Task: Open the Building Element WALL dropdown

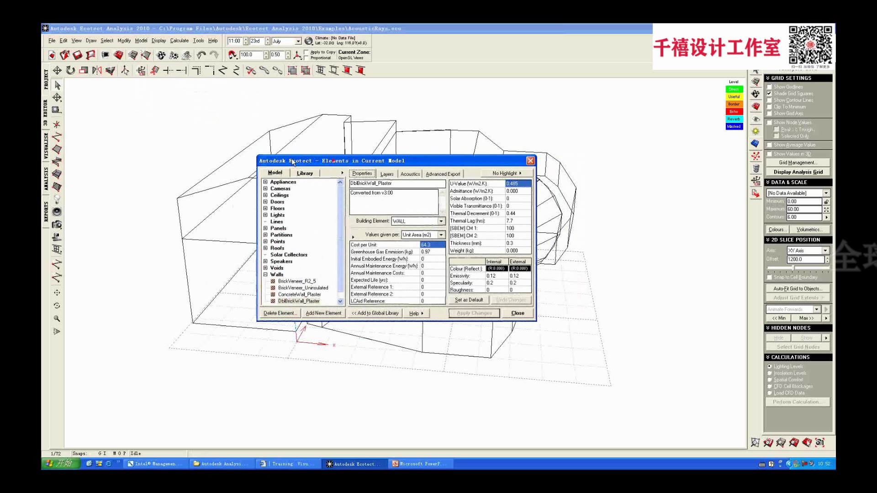Action: tap(441, 221)
